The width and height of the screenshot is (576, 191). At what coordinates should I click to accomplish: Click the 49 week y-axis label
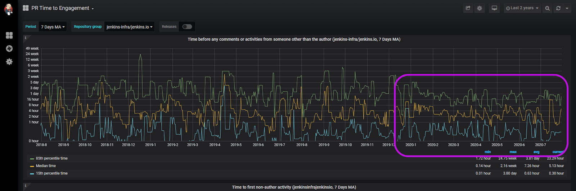coord(32,48)
